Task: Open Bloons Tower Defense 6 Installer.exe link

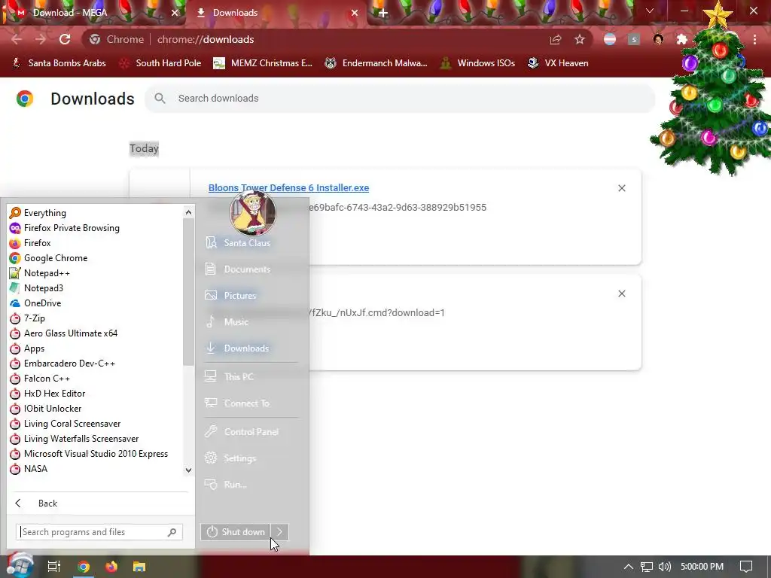Action: (288, 187)
